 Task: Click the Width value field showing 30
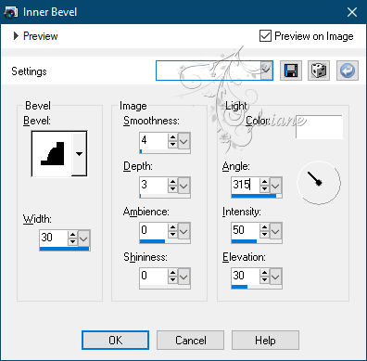pos(53,238)
